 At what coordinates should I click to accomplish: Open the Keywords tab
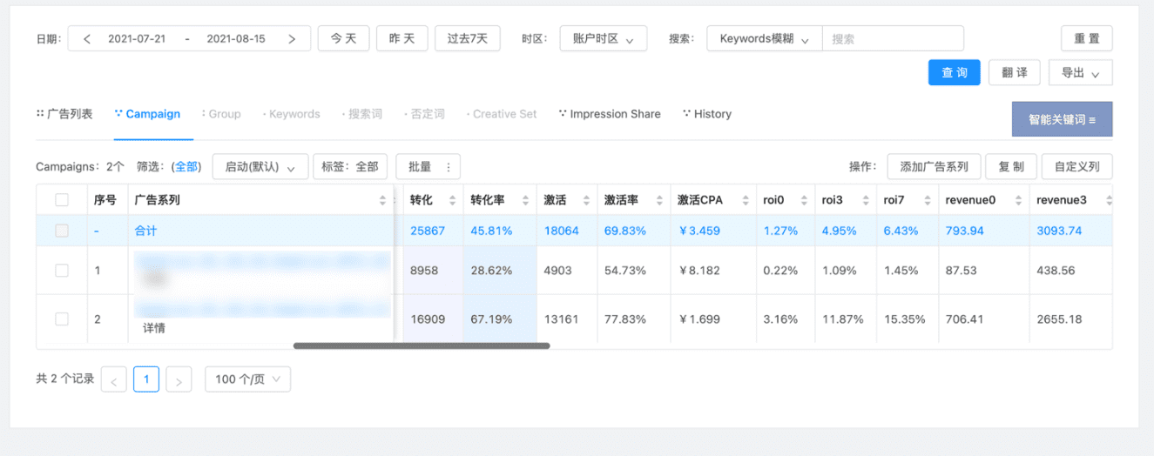pyautogui.click(x=291, y=114)
